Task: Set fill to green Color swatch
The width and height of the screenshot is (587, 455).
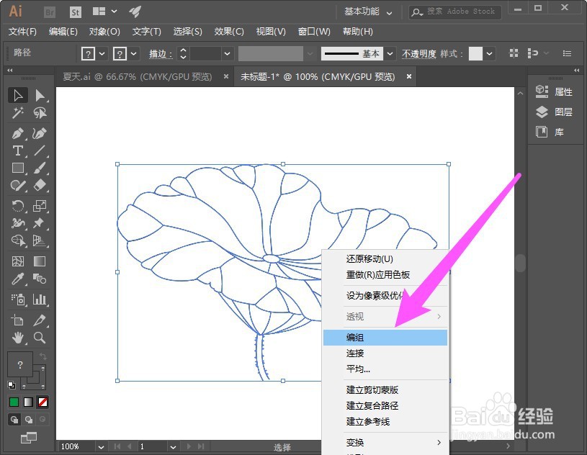Action: click(x=14, y=402)
